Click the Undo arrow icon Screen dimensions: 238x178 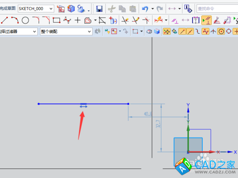point(145,9)
